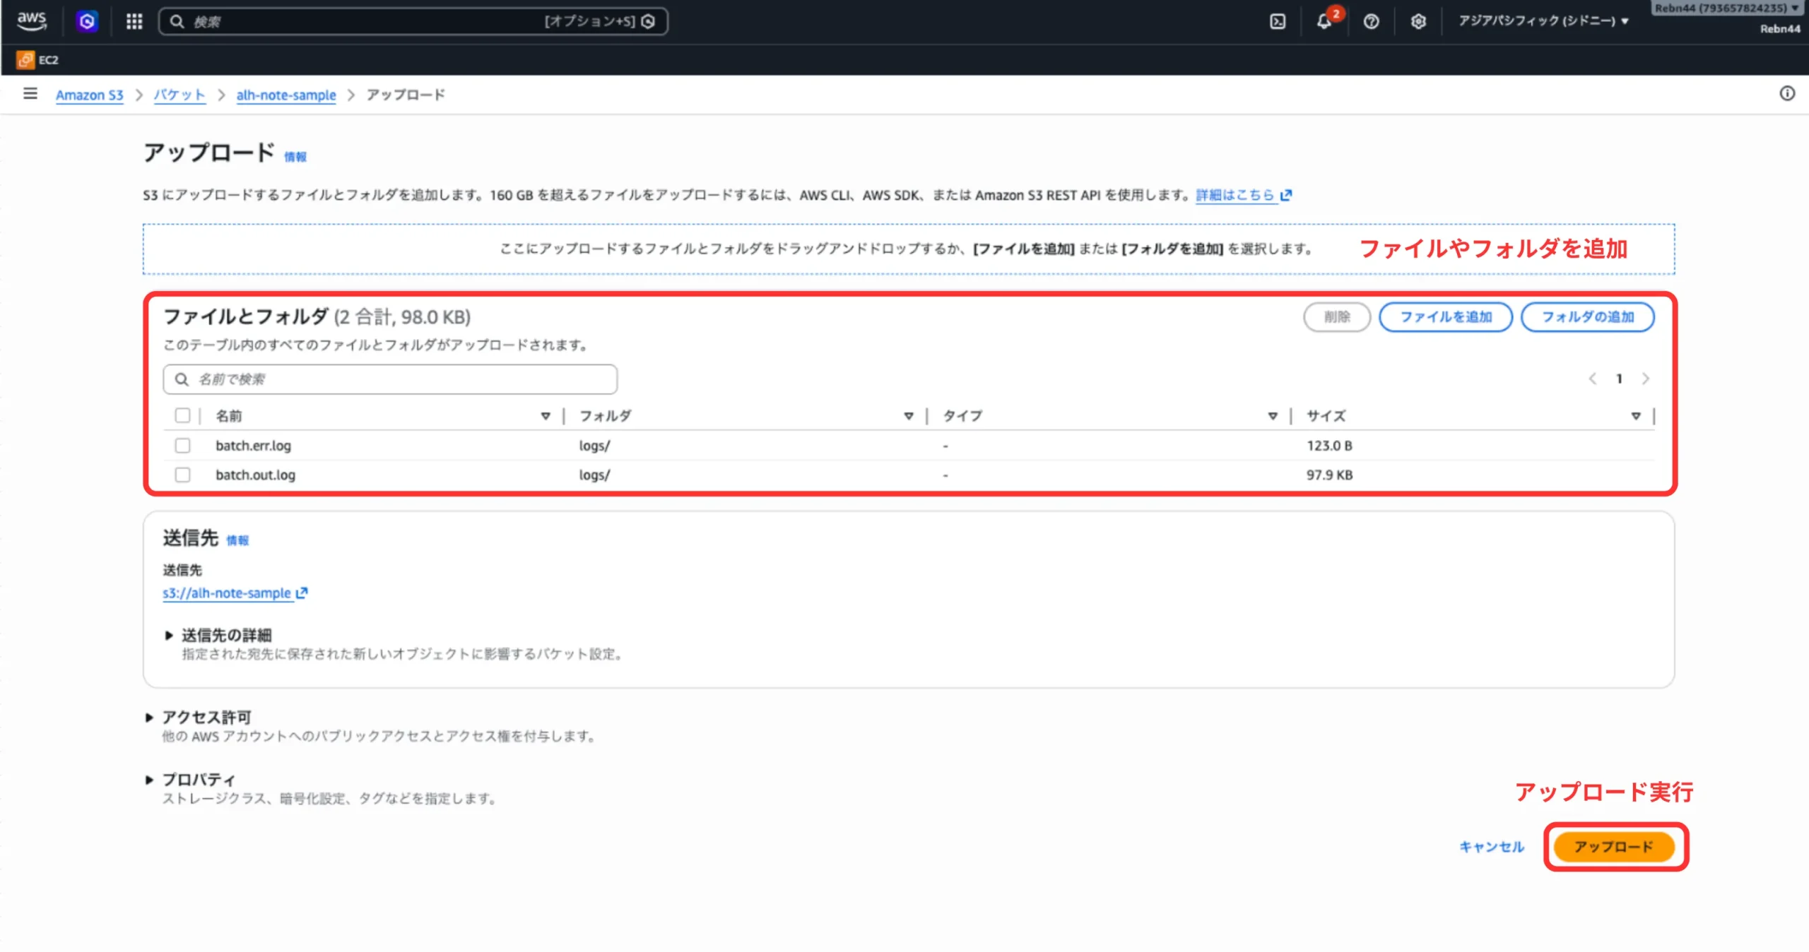Click logs/ folder cell of batch.err.log

point(594,446)
